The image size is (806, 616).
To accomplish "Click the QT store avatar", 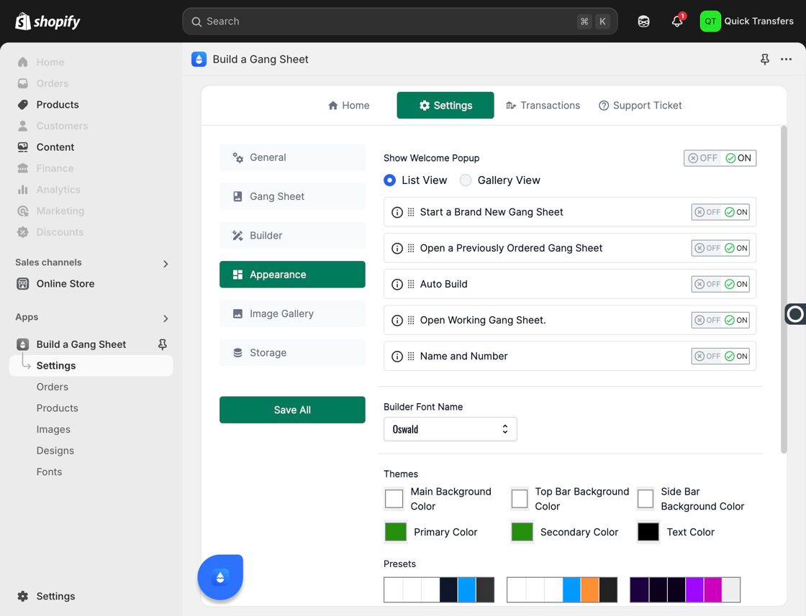I will click(710, 21).
